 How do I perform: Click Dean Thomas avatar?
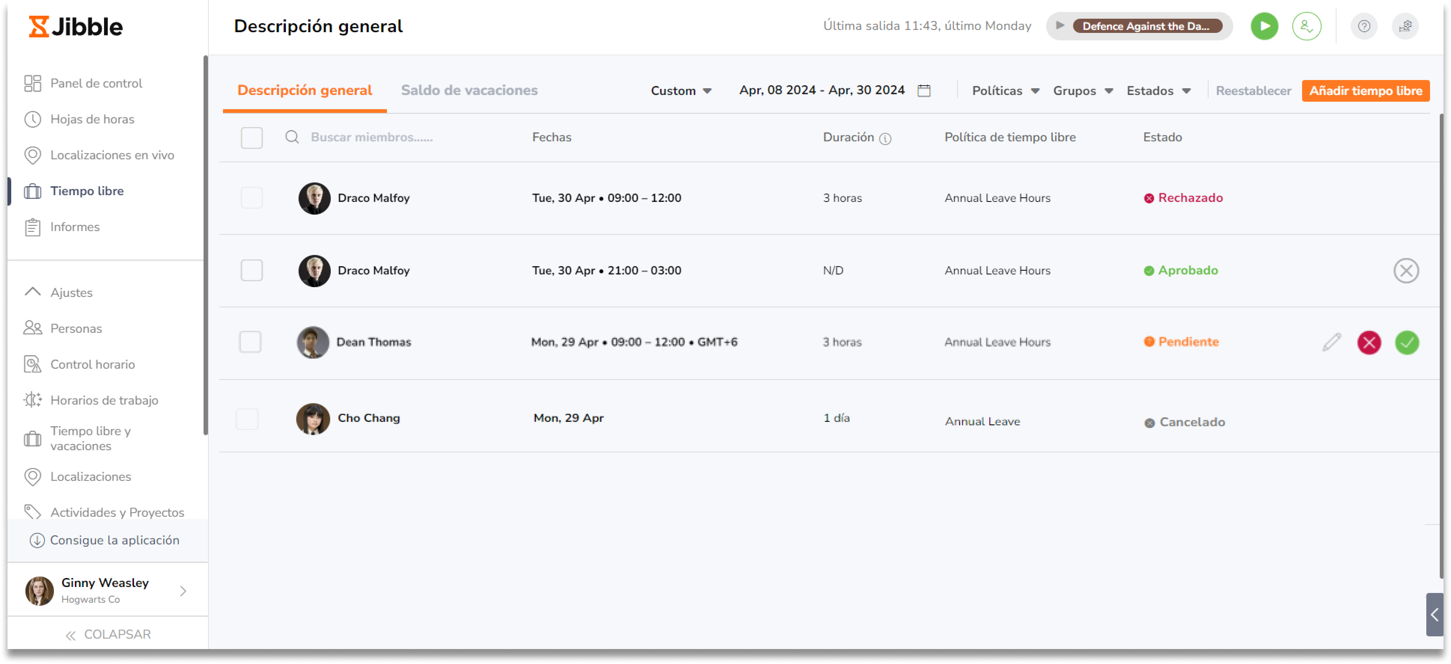[313, 342]
